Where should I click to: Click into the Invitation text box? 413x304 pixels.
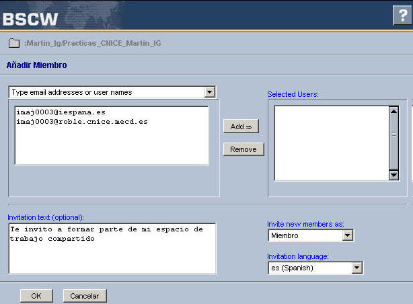[x=111, y=249]
